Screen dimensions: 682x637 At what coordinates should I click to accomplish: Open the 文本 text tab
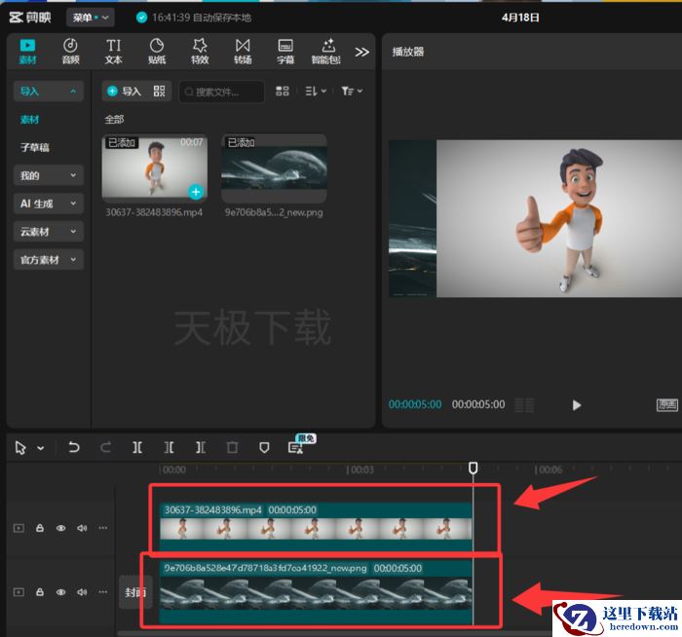114,52
